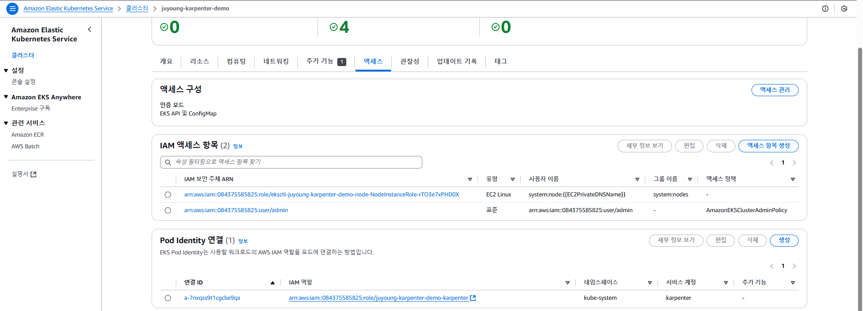This screenshot has height=311, width=863.
Task: Select the 액세스 tab
Action: tap(373, 62)
